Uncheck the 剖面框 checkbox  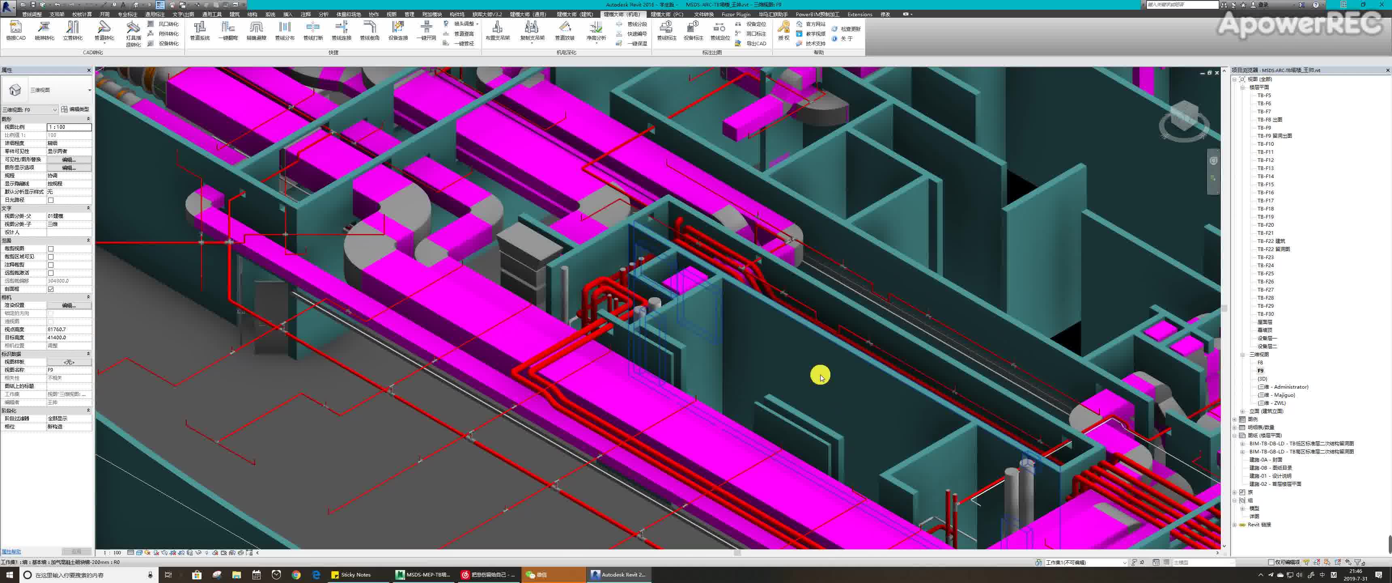point(51,289)
